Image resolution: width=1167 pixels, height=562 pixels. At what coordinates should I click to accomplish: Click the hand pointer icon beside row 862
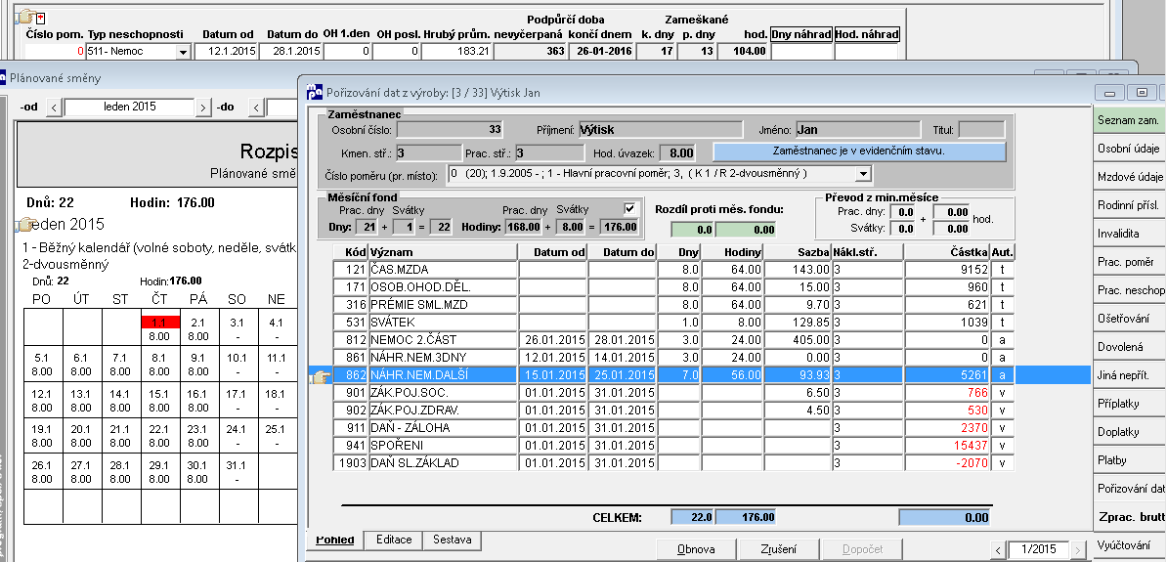(321, 377)
